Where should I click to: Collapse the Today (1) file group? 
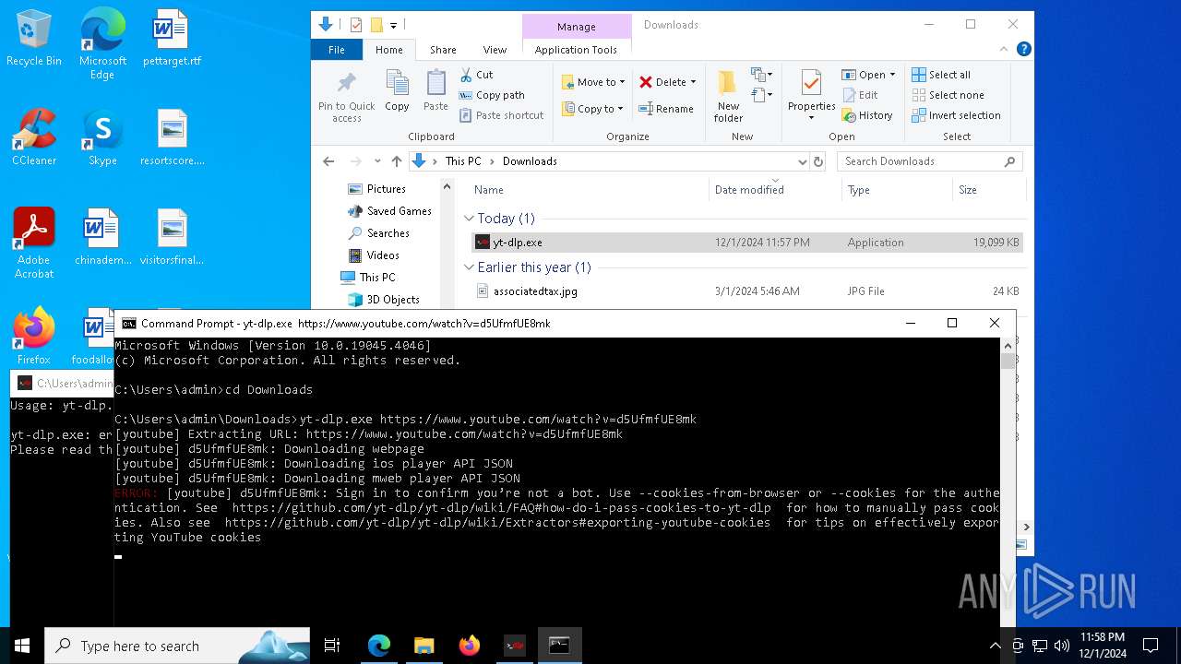tap(469, 219)
